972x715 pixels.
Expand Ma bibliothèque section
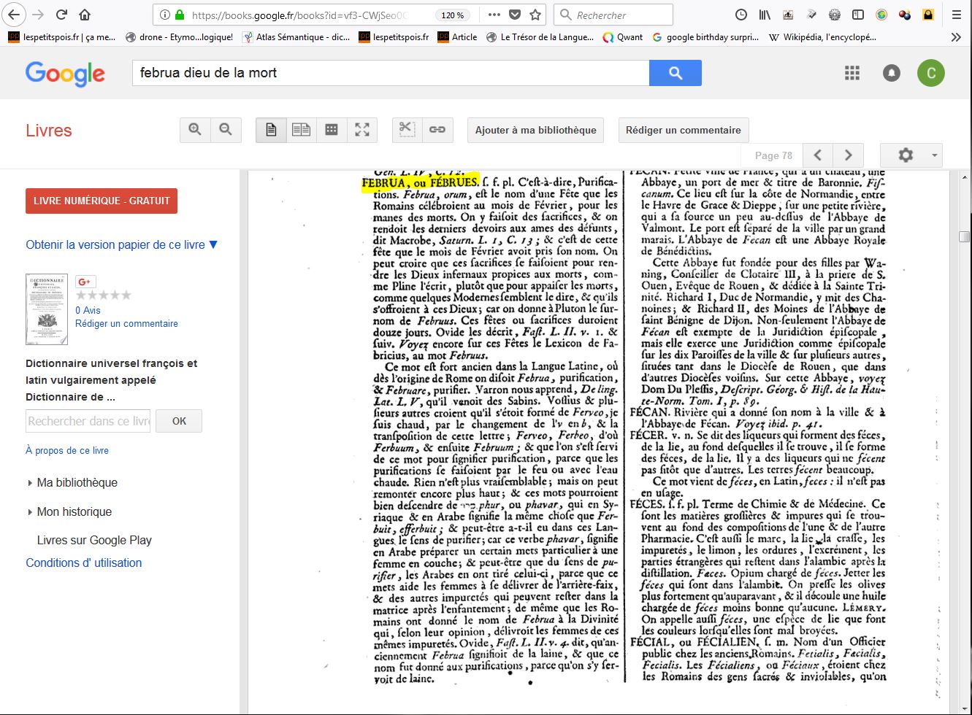[77, 482]
